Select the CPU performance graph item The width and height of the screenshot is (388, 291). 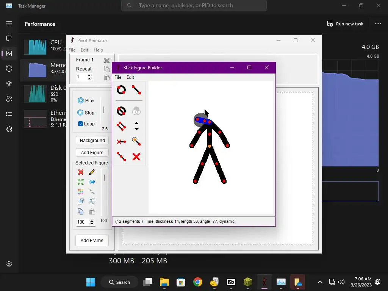(44, 47)
